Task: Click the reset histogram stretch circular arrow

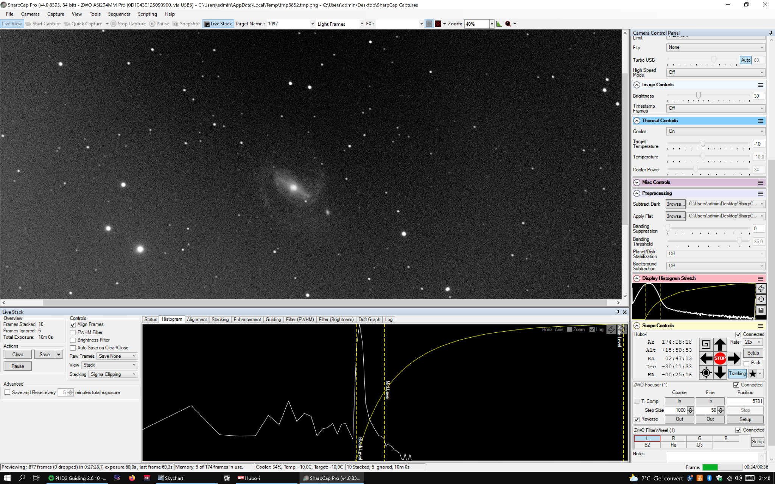Action: (761, 299)
